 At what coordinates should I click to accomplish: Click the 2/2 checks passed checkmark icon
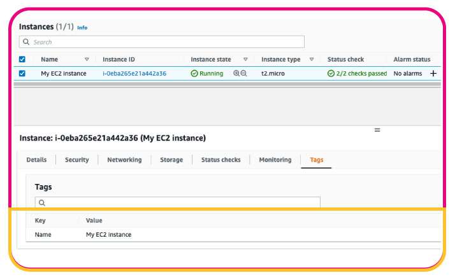coord(331,74)
